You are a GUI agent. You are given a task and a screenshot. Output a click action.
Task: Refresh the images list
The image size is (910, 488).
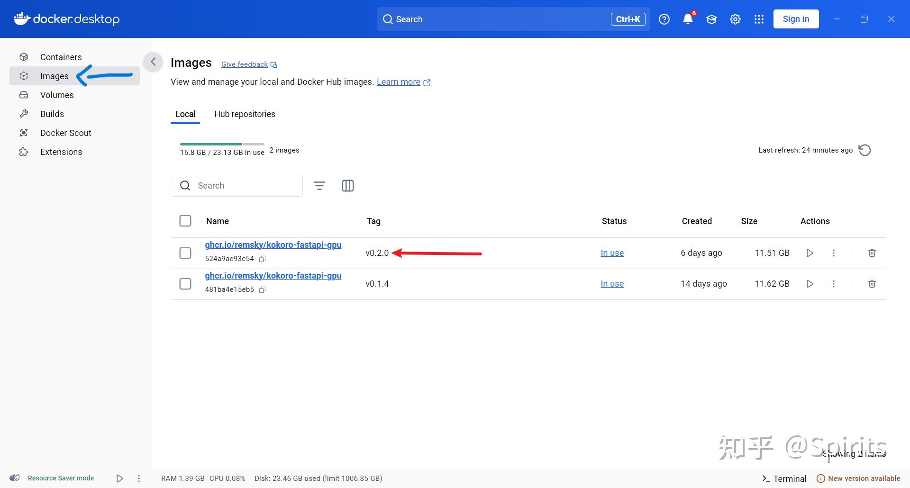pyautogui.click(x=864, y=150)
